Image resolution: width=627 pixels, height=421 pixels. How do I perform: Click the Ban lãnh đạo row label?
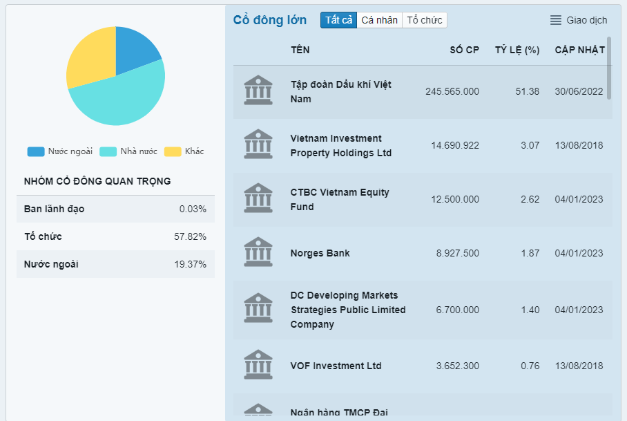coord(54,209)
